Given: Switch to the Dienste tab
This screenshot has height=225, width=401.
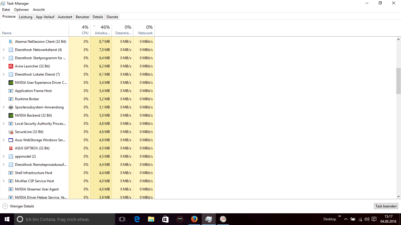Looking at the screenshot, I should click(112, 17).
